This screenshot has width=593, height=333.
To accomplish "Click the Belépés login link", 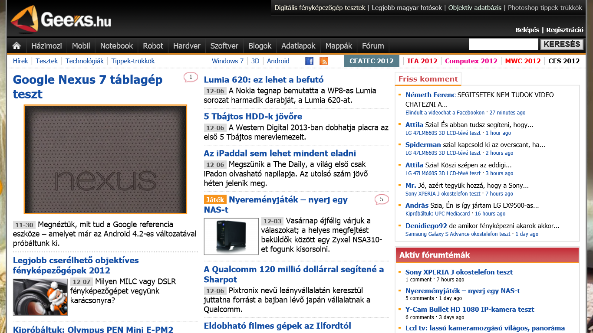I will coord(527,30).
